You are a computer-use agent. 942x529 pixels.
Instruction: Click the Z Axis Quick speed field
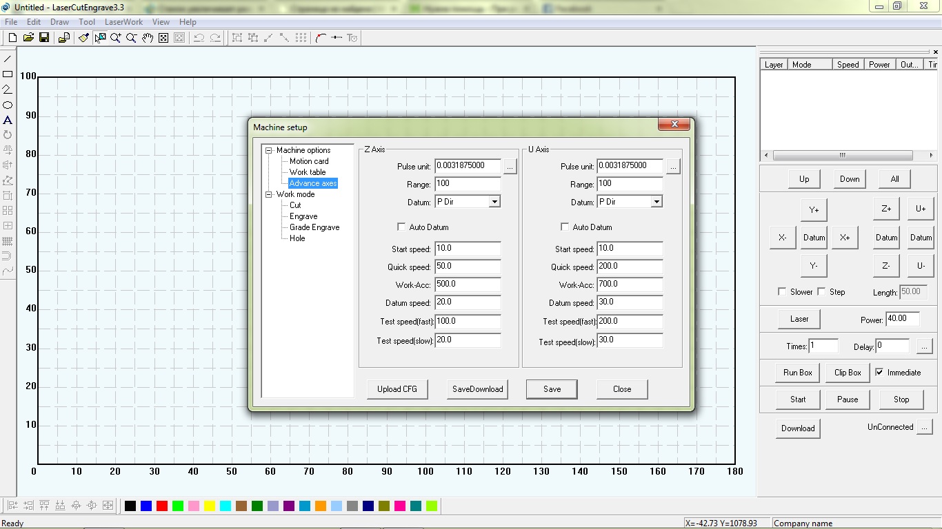468,267
